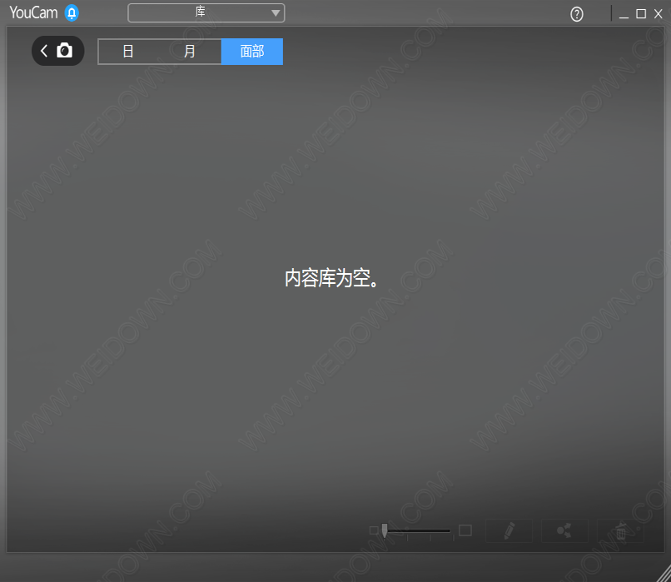Select the 面部 view tab
Viewport: 671px width, 582px height.
pos(251,52)
